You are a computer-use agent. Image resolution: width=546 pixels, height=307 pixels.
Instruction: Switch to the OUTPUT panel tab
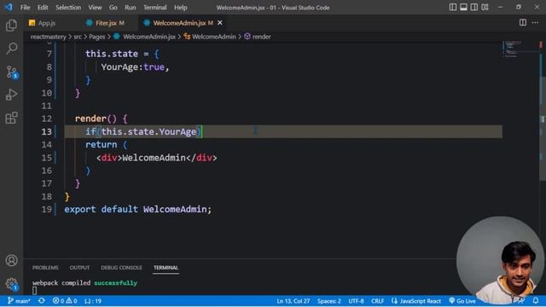[x=79, y=268]
